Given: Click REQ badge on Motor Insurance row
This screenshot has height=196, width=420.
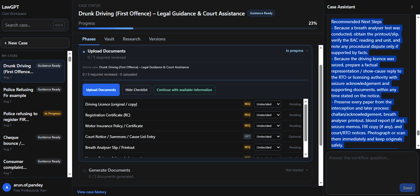Looking at the screenshot, I should click(247, 126).
